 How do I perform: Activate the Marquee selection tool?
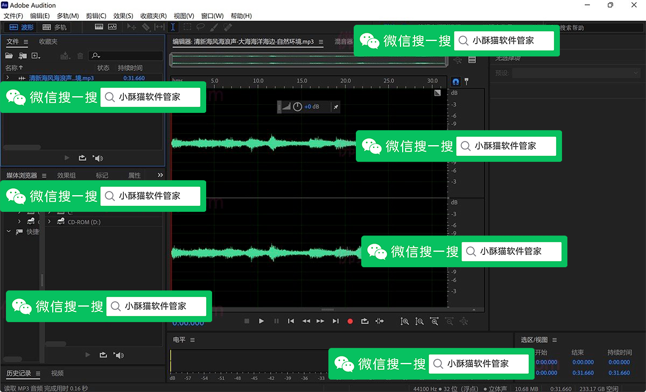187,27
